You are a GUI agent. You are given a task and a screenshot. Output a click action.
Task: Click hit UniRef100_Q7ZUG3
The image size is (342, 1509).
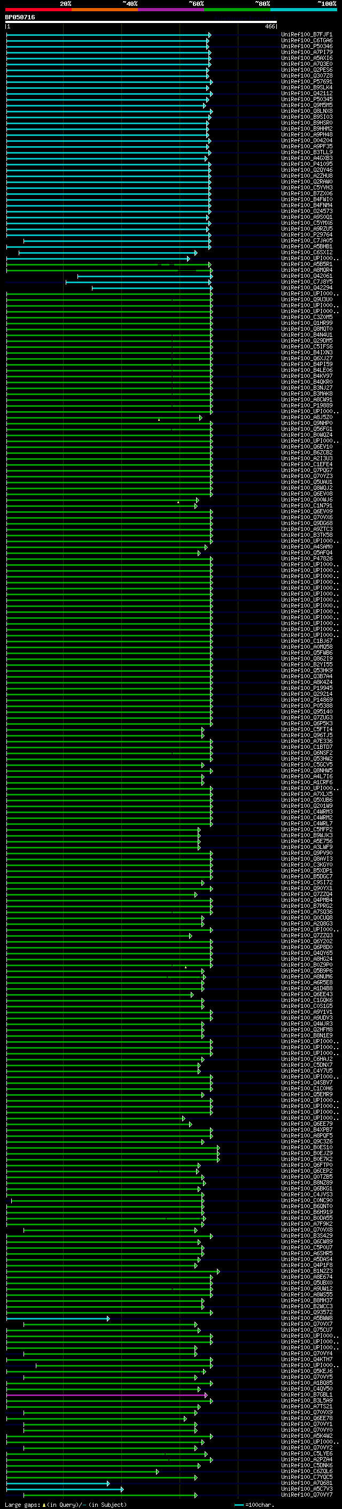tap(306, 718)
